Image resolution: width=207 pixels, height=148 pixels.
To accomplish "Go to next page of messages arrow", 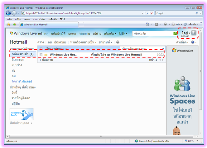I will coord(163,60).
